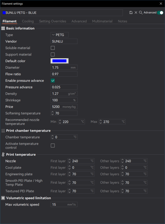This screenshot has width=165, height=224.
Task: Toggle the Advanced mode switch
Action: click(160, 13)
